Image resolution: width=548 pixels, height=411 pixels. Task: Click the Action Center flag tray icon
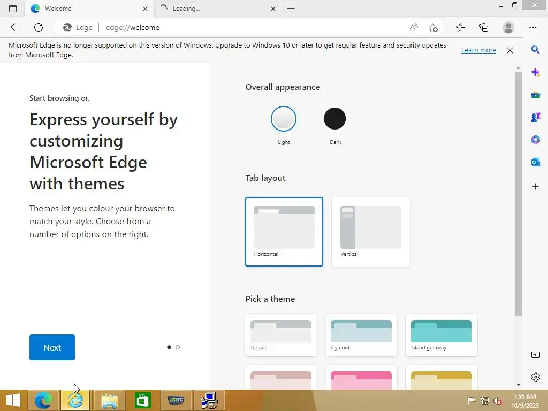tap(471, 400)
